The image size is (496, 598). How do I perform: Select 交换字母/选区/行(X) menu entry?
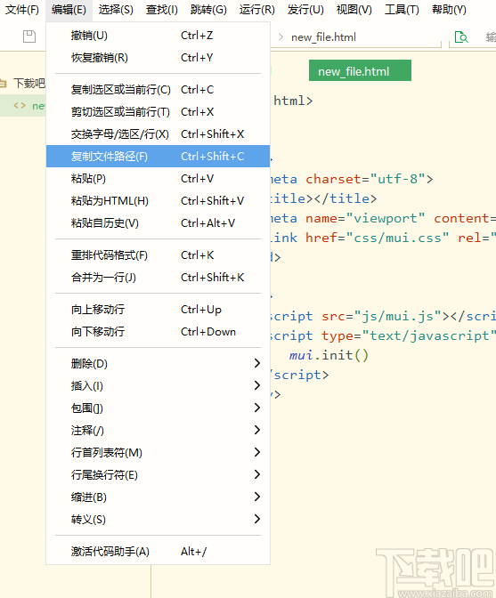click(158, 133)
